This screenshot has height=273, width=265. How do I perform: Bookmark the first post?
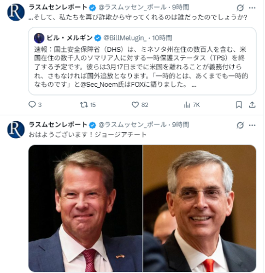pyautogui.click(x=239, y=105)
